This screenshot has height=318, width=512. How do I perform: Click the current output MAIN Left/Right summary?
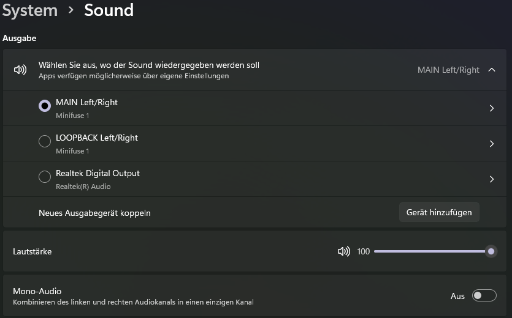tap(448, 70)
